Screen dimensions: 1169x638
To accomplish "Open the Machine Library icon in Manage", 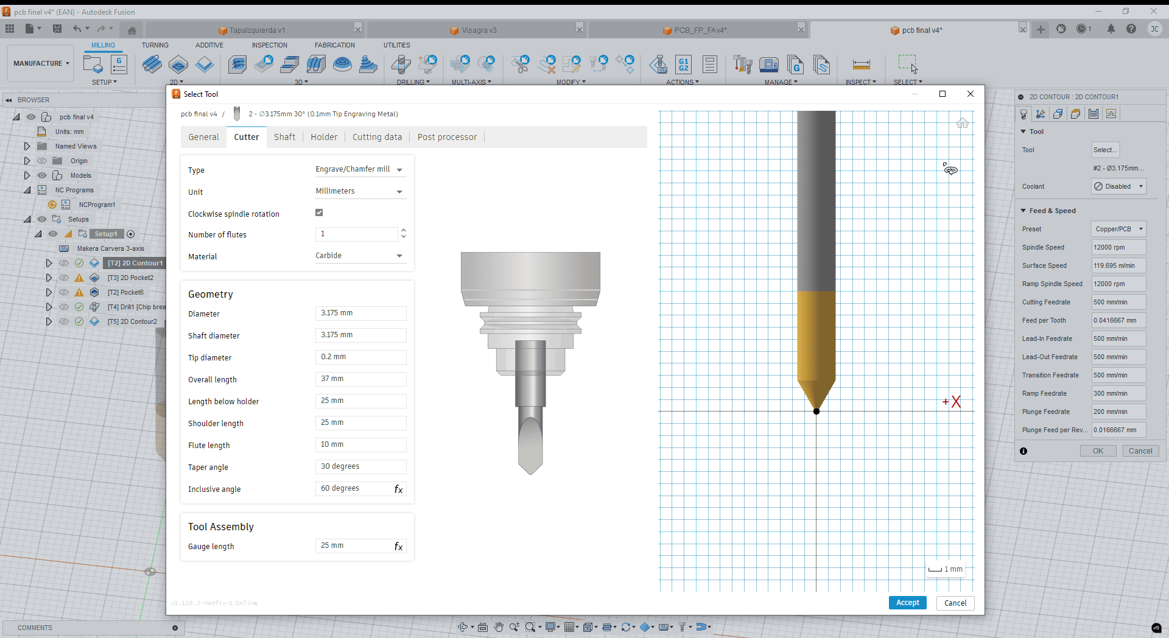I will click(769, 64).
